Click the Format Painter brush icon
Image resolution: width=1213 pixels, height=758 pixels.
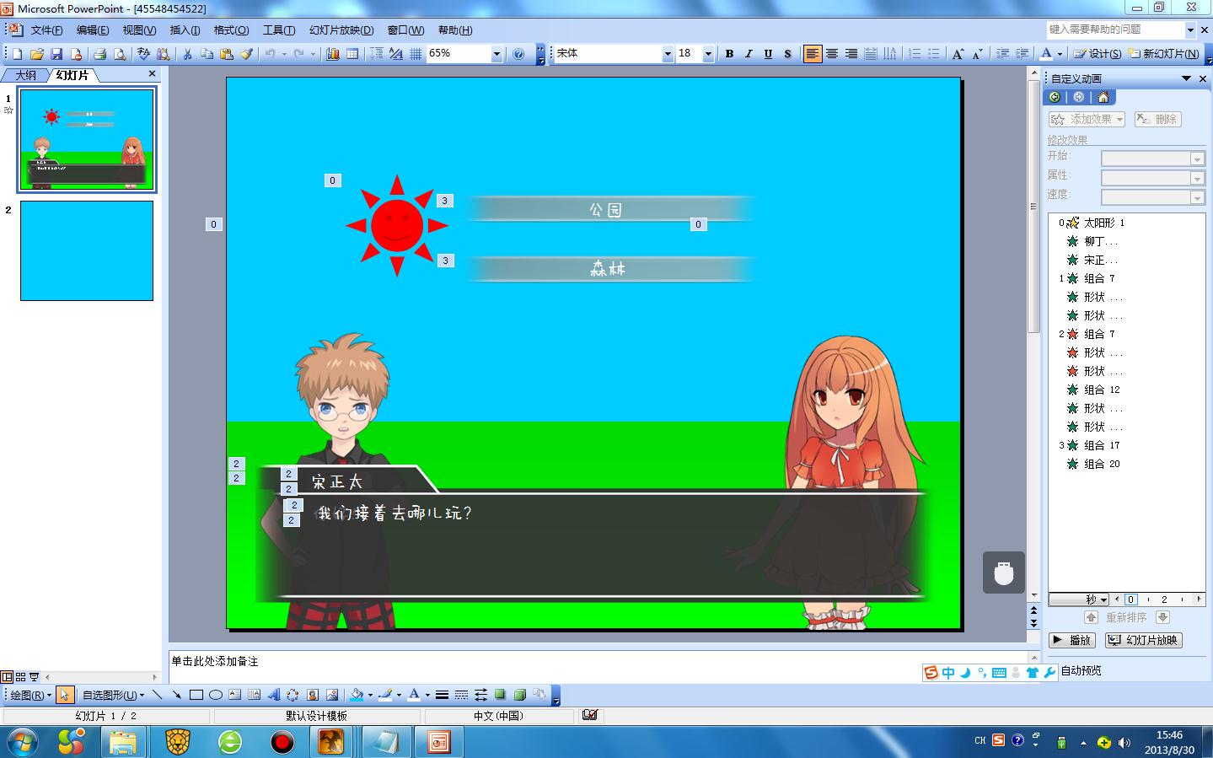246,54
